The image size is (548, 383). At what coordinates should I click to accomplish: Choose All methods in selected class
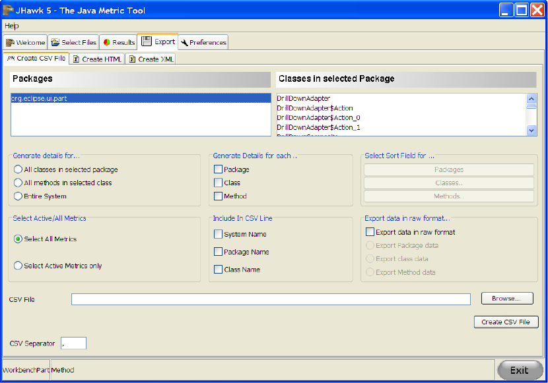(63, 183)
